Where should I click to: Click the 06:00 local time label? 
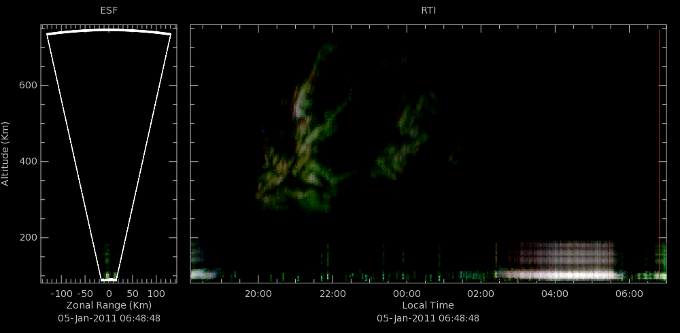point(629,294)
